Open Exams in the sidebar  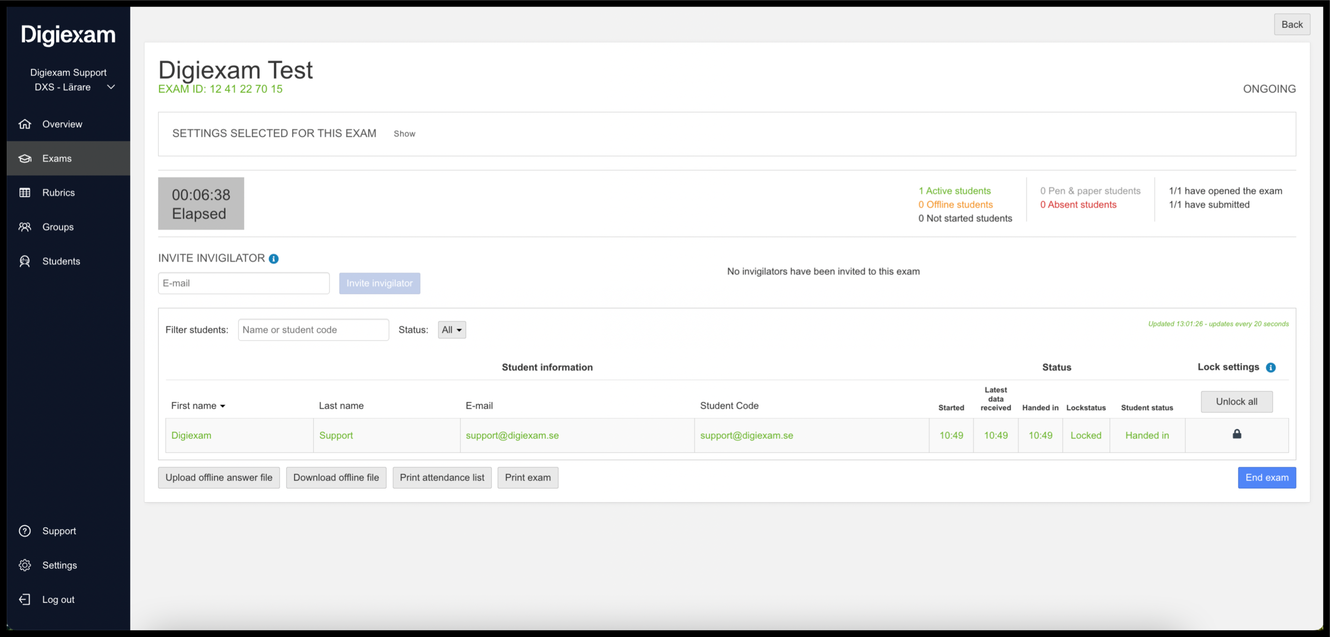coord(68,158)
